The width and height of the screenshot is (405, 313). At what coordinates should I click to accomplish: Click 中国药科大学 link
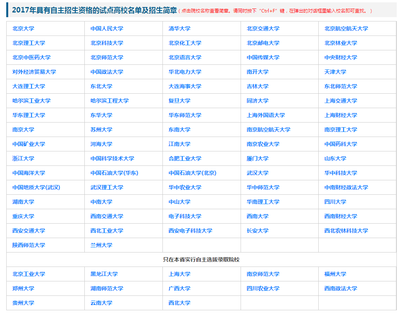click(341, 144)
